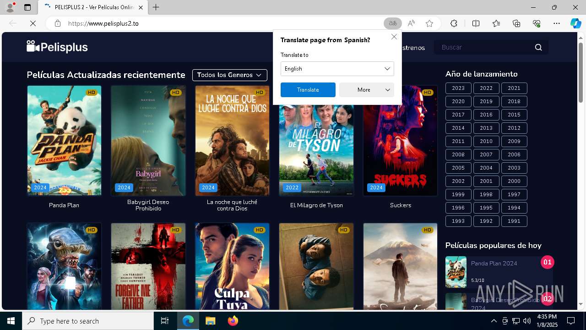Open popular item Panda Plan 2024
Image resolution: width=586 pixels, height=330 pixels.
(x=499, y=272)
